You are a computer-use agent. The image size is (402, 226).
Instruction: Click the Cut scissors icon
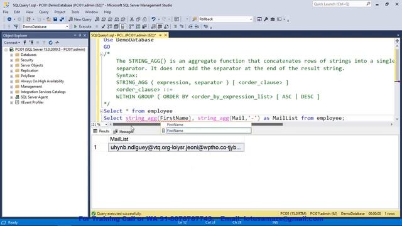pos(132,19)
